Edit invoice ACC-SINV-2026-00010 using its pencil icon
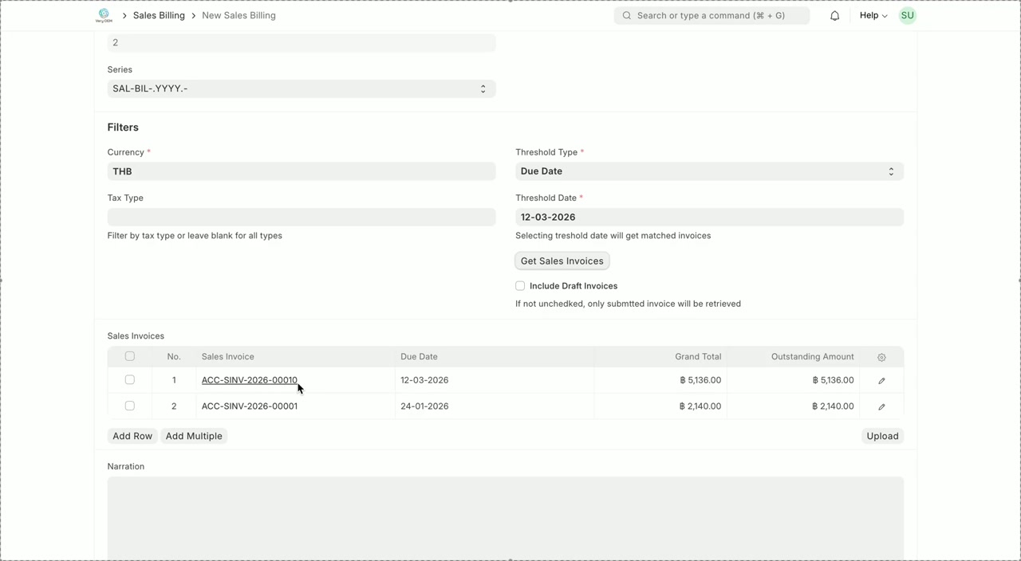 coord(881,380)
